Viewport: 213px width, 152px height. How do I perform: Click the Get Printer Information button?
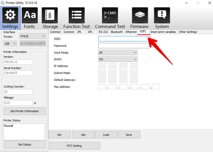tap(25, 111)
